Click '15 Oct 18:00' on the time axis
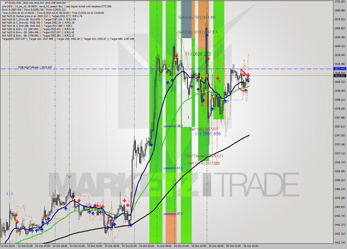Image resolution: width=347 pixels, height=249 pixels. click(216, 246)
